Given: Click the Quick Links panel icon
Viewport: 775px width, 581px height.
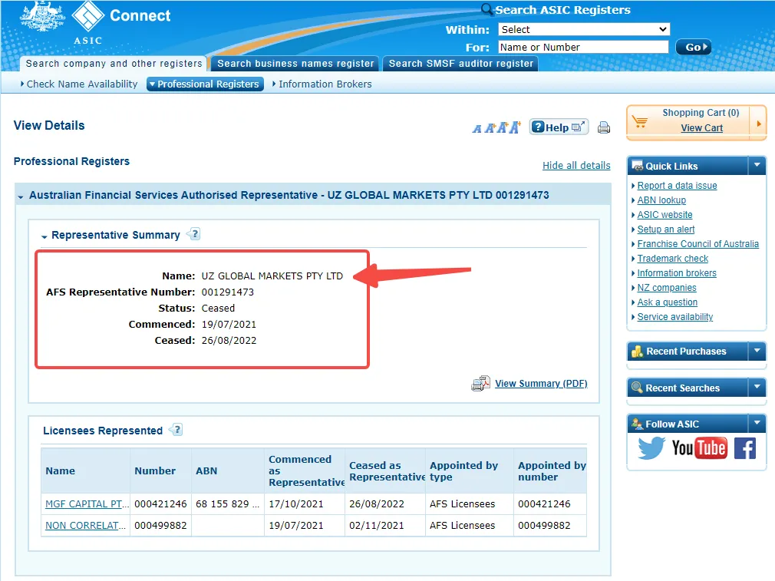Looking at the screenshot, I should pyautogui.click(x=638, y=166).
